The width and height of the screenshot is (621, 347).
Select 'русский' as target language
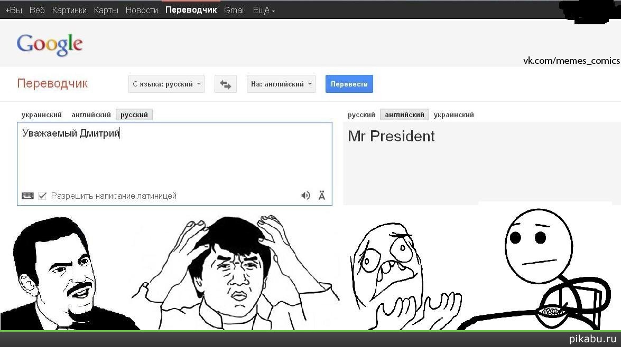361,114
